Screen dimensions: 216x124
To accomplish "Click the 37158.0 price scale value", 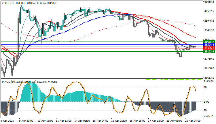I will click(209, 68).
